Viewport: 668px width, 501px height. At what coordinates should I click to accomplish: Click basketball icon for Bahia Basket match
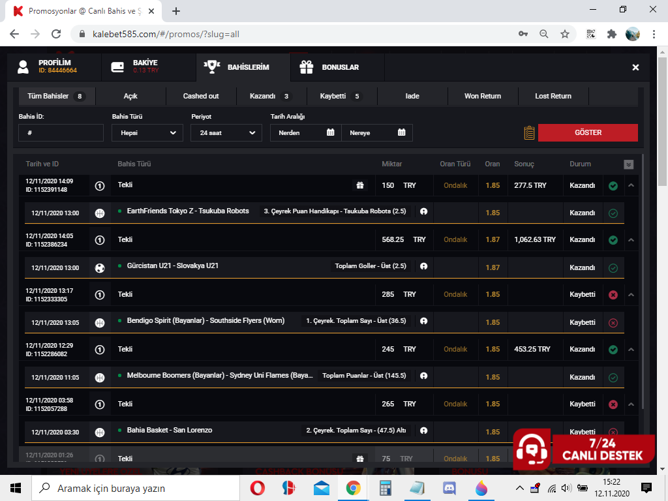point(100,433)
